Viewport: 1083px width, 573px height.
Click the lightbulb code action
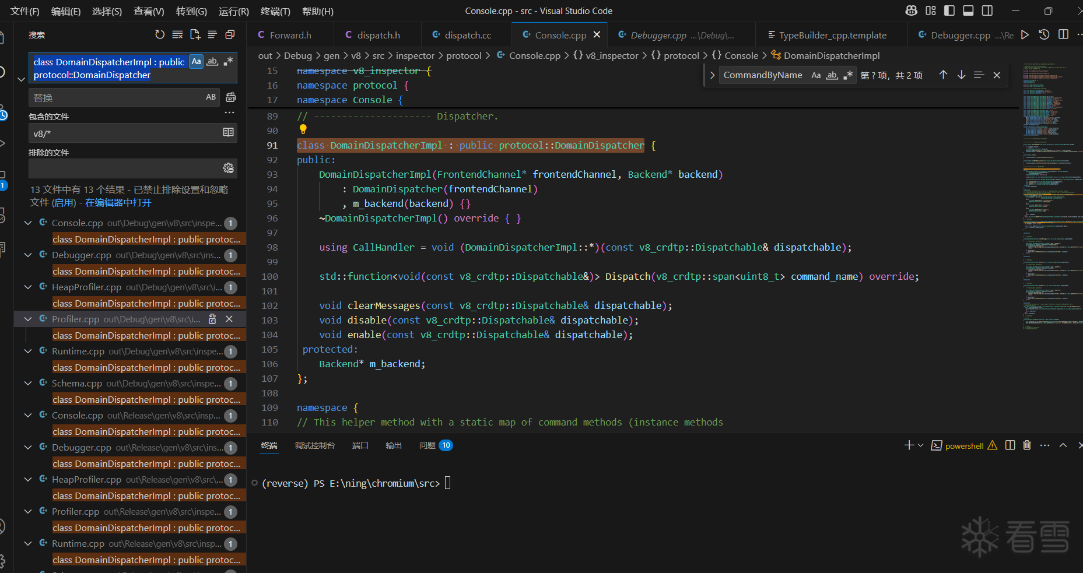(x=303, y=129)
